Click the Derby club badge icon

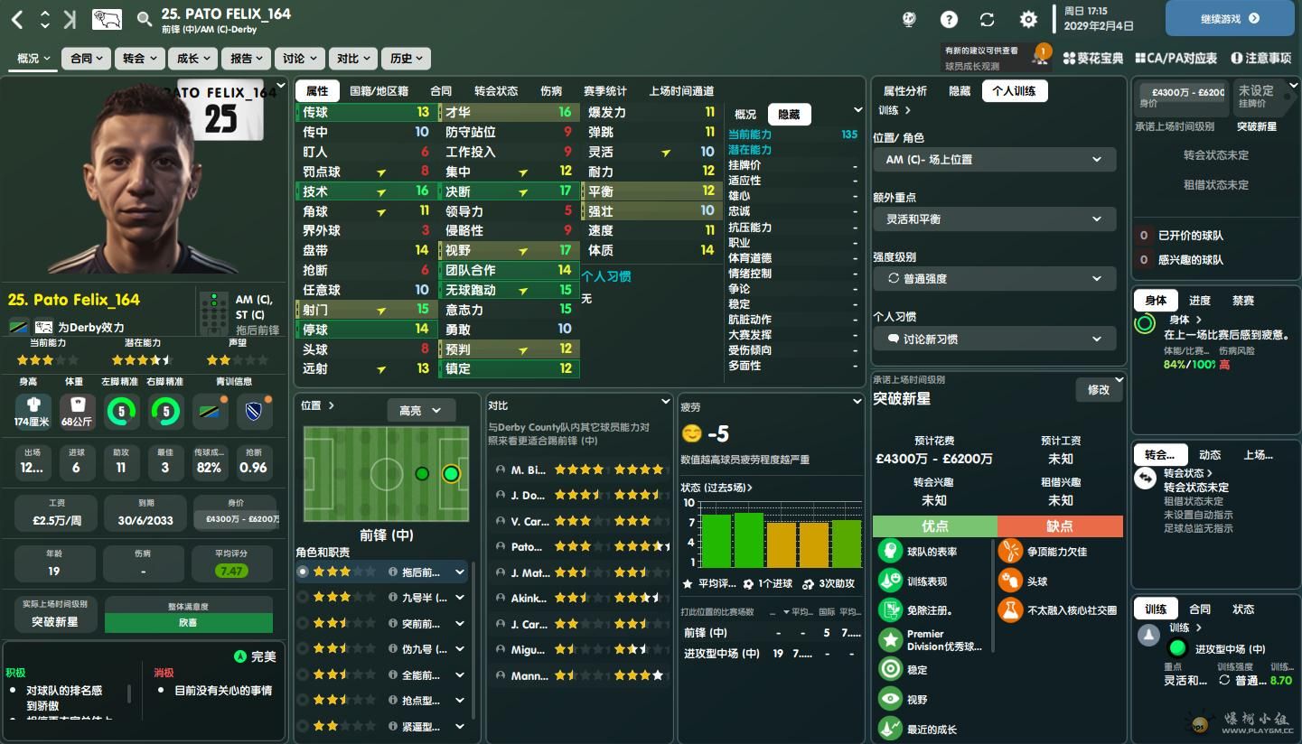pos(106,18)
